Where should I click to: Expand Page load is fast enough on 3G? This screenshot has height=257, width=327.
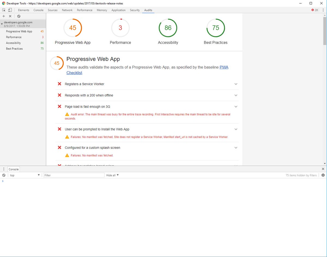pyautogui.click(x=236, y=107)
